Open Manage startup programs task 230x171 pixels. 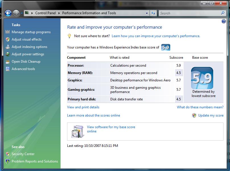point(31,32)
